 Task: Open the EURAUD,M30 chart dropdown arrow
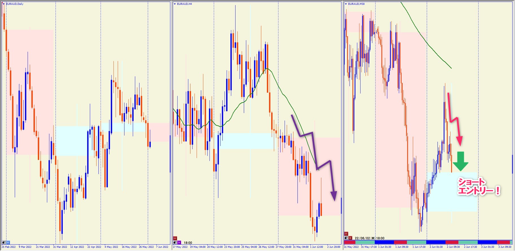coord(346,4)
